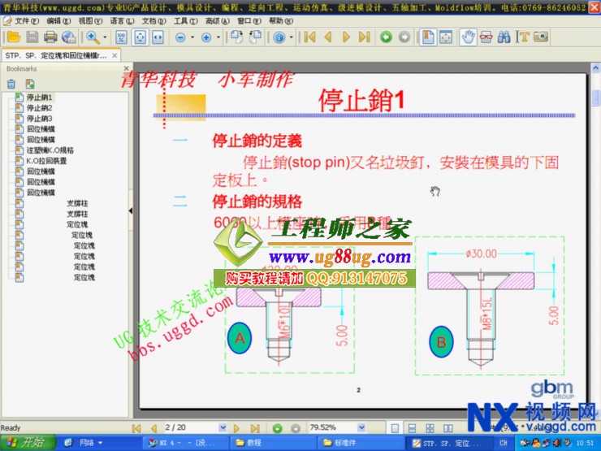Screen dimensions: 601x451
Task: Open the page number dropdown in status bar
Action: tap(223, 427)
